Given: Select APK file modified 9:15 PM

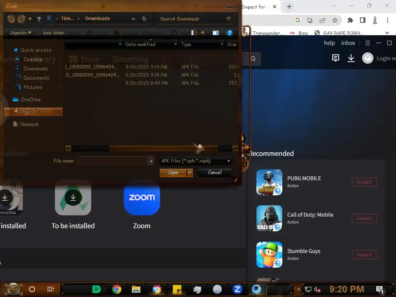Looking at the screenshot, I should [x=151, y=75].
